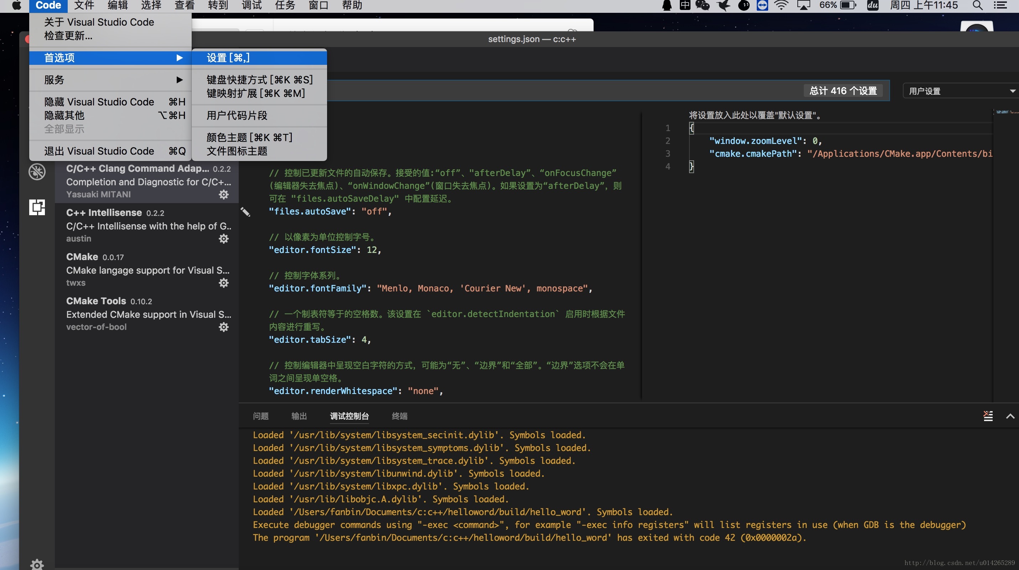The width and height of the screenshot is (1019, 570).
Task: Click the "editor.tabSize": 4 default setting
Action: pos(320,340)
